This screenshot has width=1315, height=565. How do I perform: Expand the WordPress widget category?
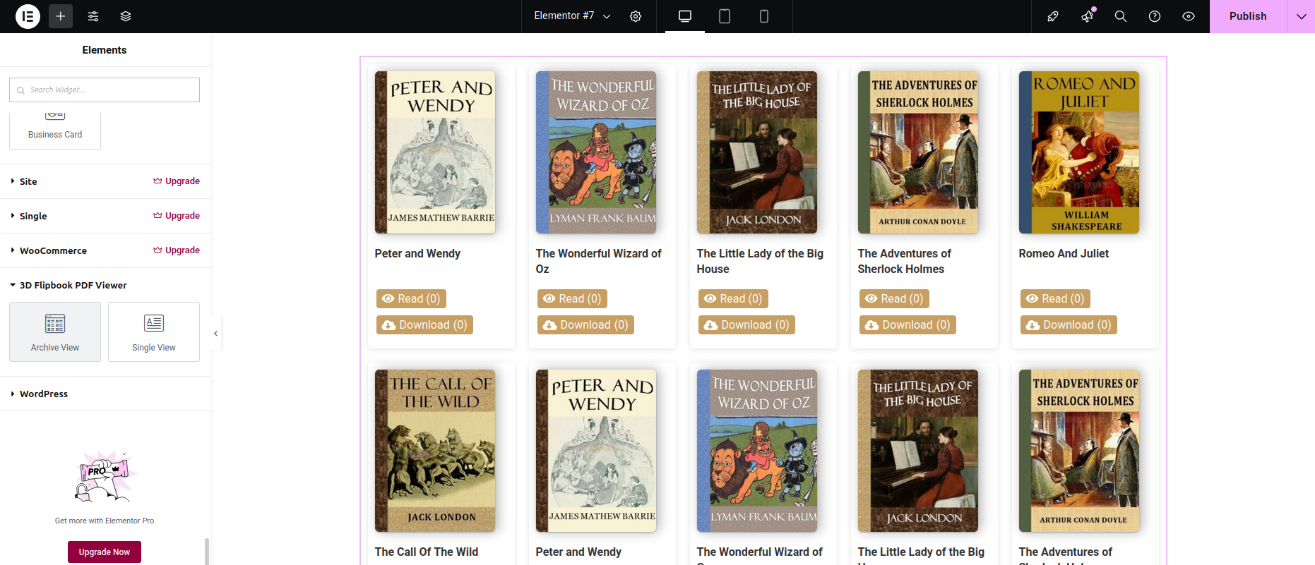click(44, 394)
